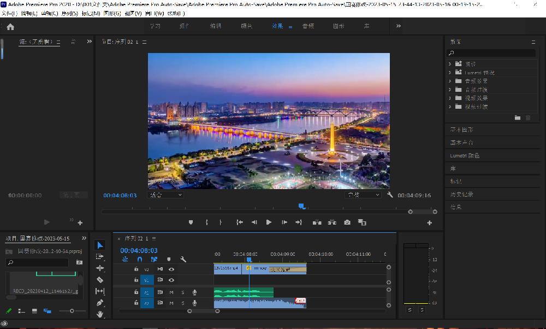546x329 pixels.
Task: Pick the Track Select Forward tool
Action: [100, 257]
